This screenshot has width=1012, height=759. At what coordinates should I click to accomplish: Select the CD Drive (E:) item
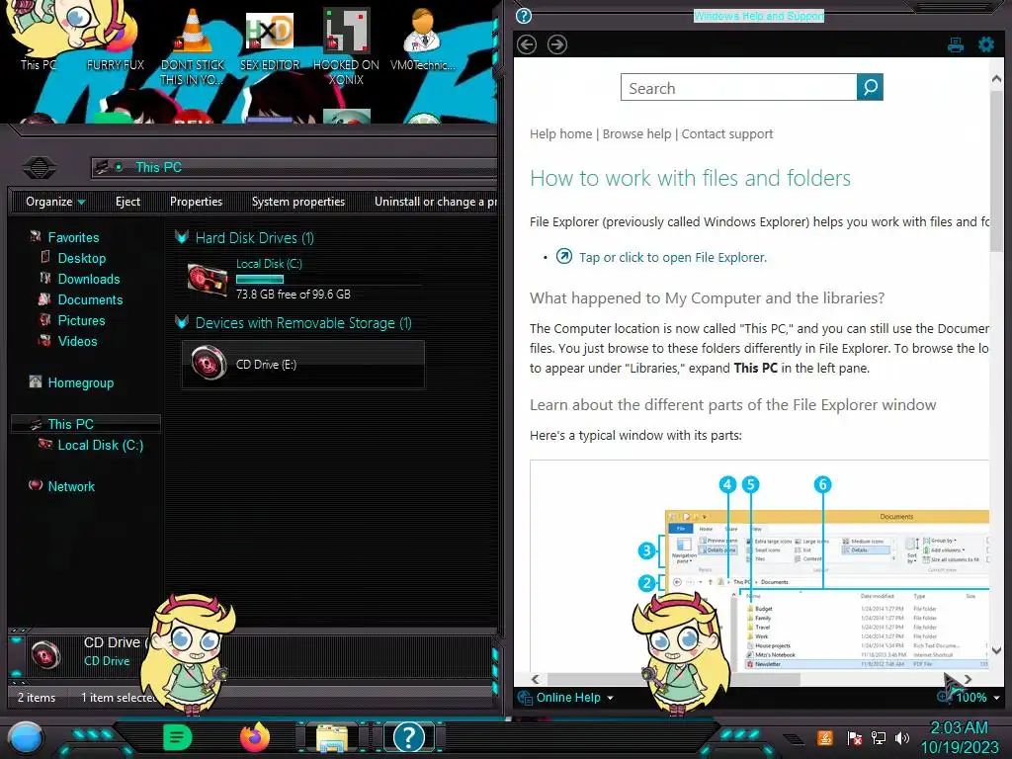point(303,365)
